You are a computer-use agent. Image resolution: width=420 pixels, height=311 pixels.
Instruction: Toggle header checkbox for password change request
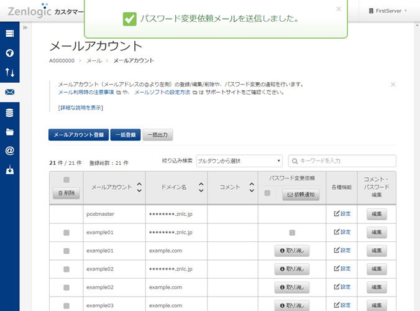267,193
